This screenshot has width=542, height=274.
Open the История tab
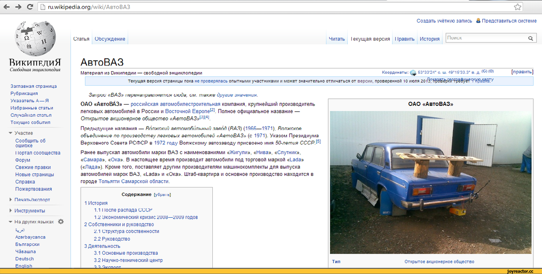(x=430, y=39)
